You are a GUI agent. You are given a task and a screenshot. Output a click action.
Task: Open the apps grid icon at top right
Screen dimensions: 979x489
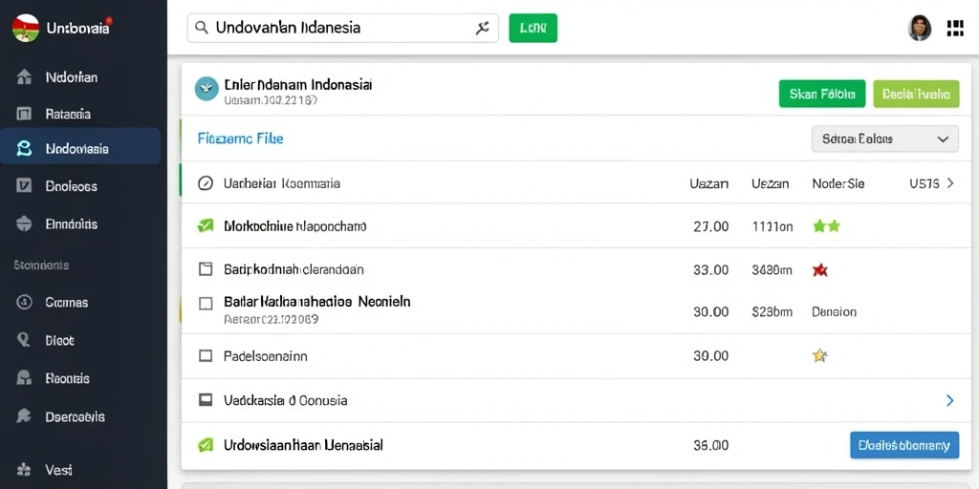[955, 28]
